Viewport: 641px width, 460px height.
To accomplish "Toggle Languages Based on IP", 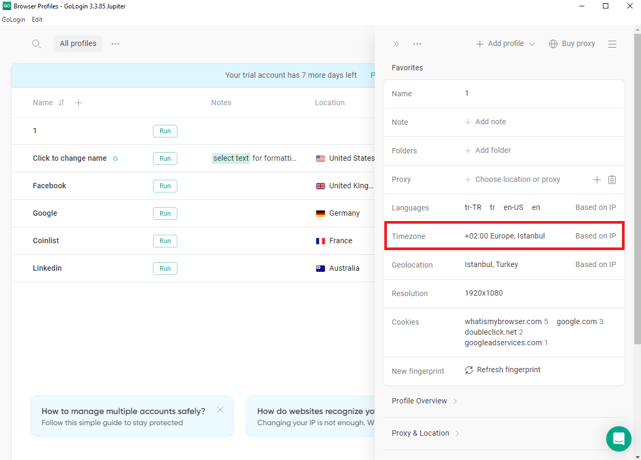I will pyautogui.click(x=595, y=207).
